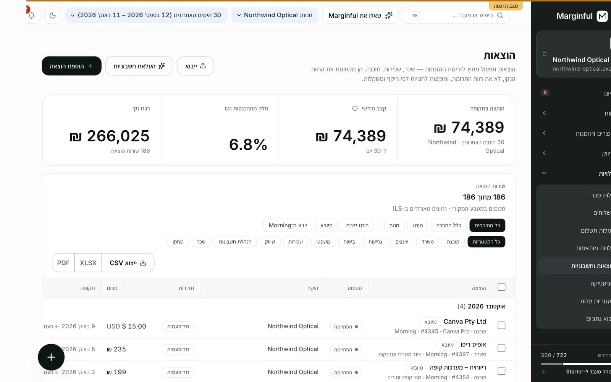
Task: Click USD $ 15.00 amount cell
Action: coord(126,326)
